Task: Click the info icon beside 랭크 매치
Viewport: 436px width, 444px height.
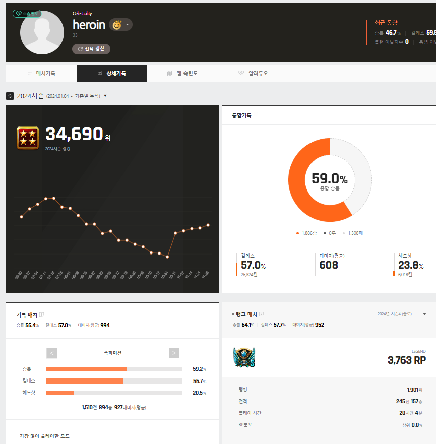Action: tap(262, 314)
